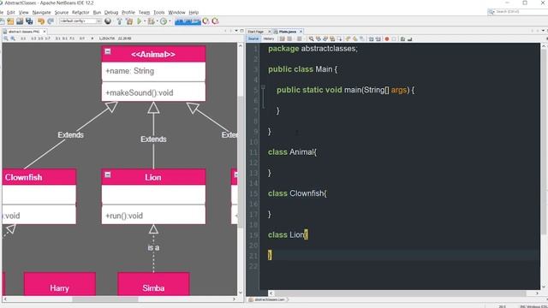Screen dimensions: 548x308
Task: Run the project with green play icon
Action: (140, 21)
